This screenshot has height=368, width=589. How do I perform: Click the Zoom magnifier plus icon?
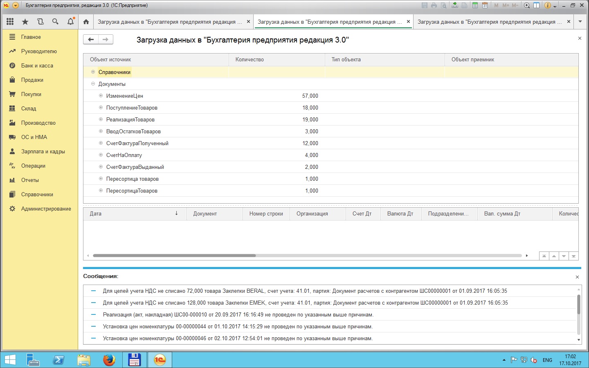527,5
